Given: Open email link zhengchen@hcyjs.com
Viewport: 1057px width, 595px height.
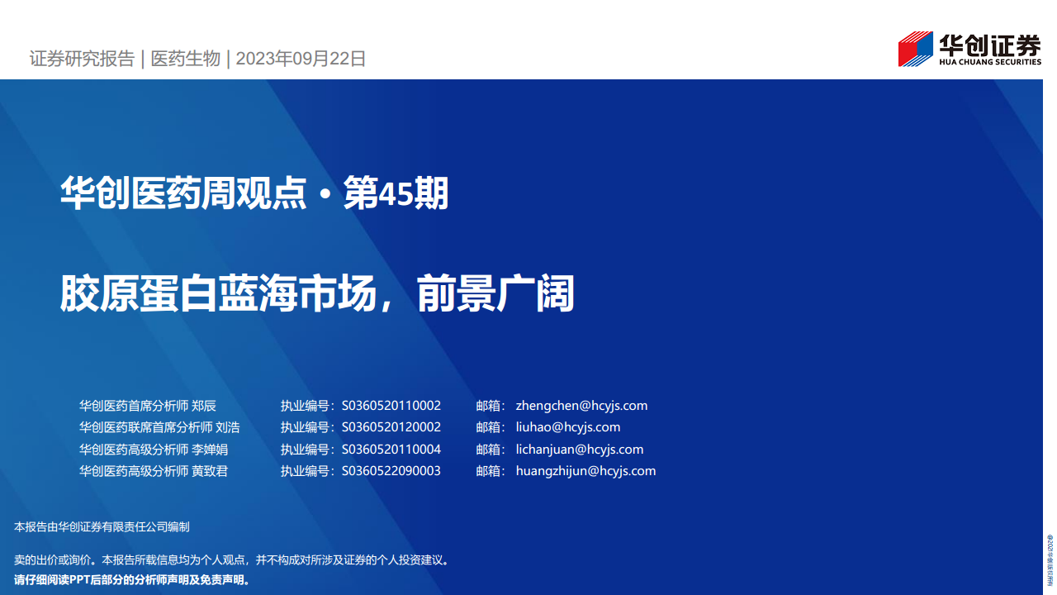Looking at the screenshot, I should point(581,406).
